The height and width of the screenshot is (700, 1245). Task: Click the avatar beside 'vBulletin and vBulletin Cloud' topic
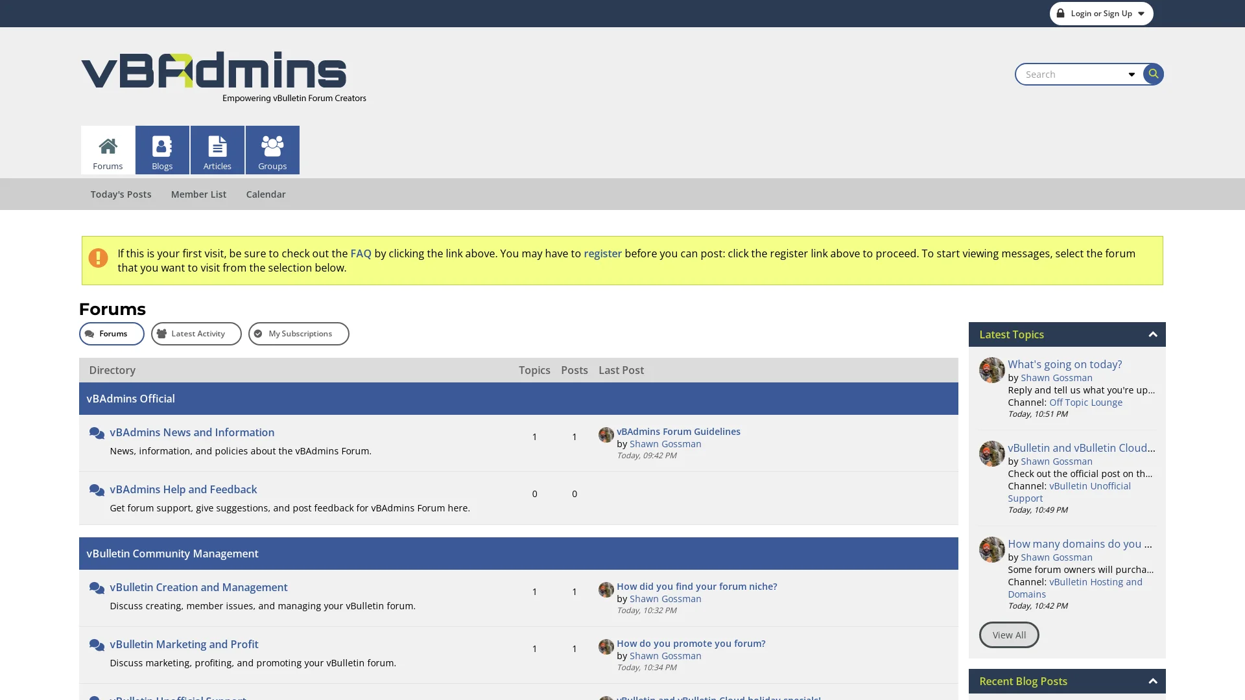991,454
